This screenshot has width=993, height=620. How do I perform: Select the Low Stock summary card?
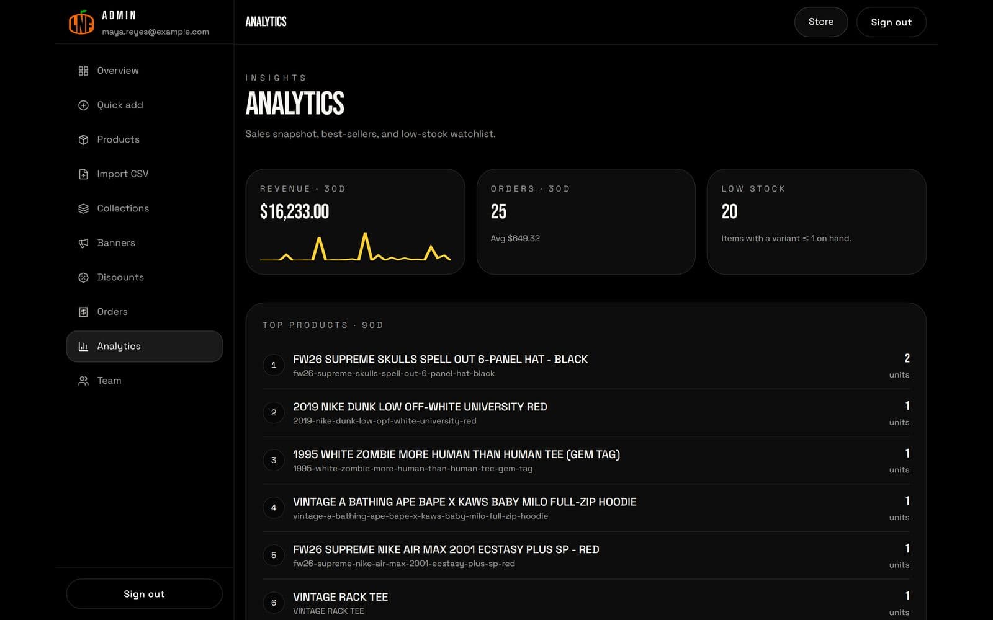point(816,221)
